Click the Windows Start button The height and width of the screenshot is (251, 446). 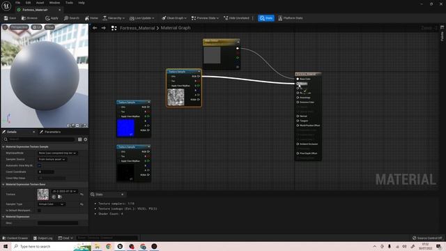click(6, 246)
